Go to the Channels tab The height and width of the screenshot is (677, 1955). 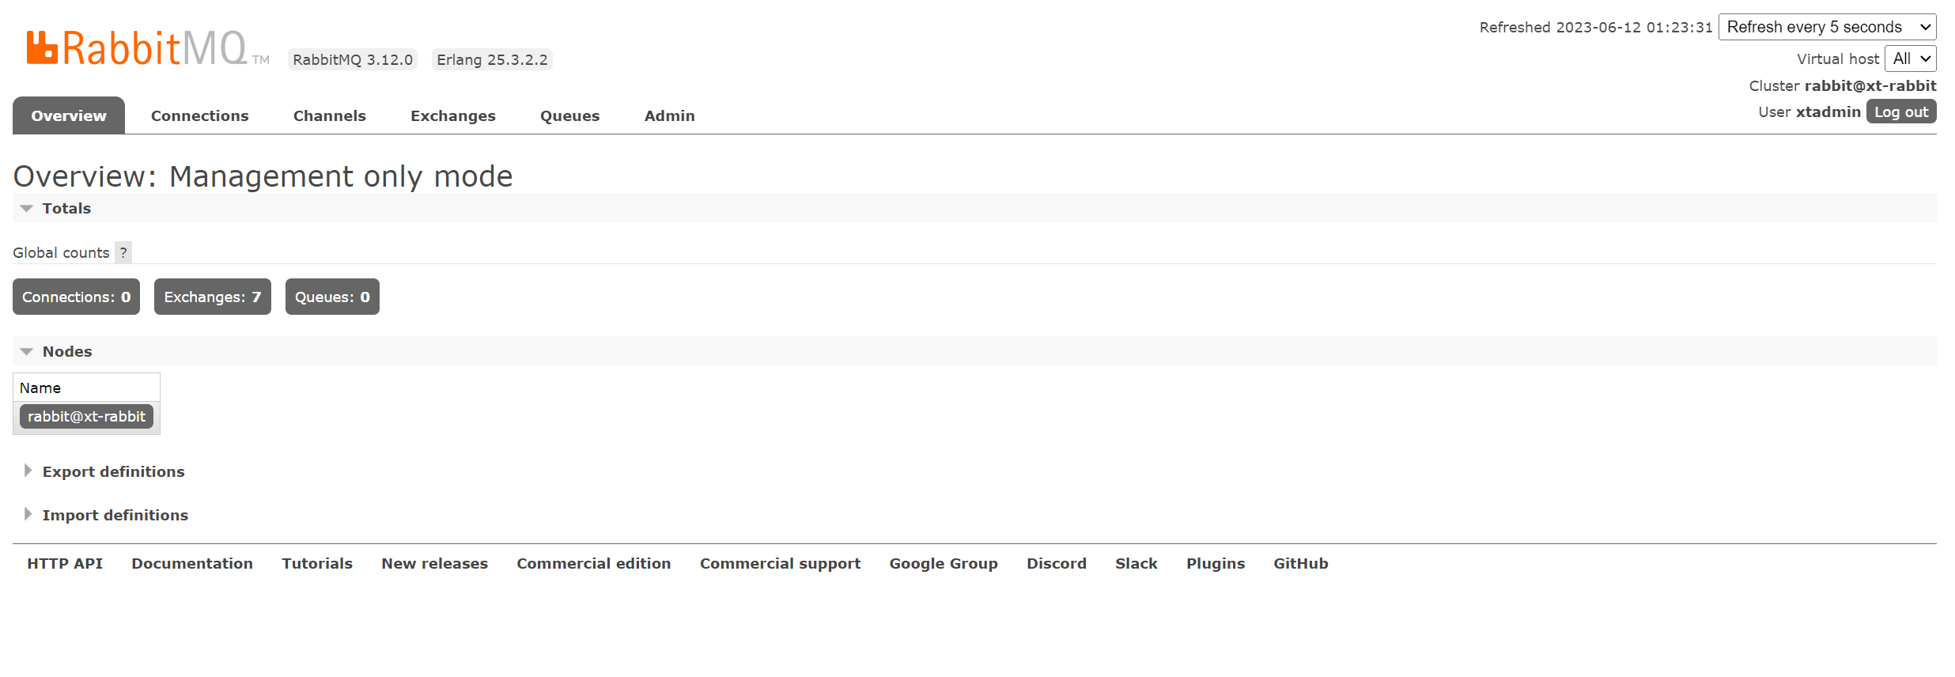point(330,115)
